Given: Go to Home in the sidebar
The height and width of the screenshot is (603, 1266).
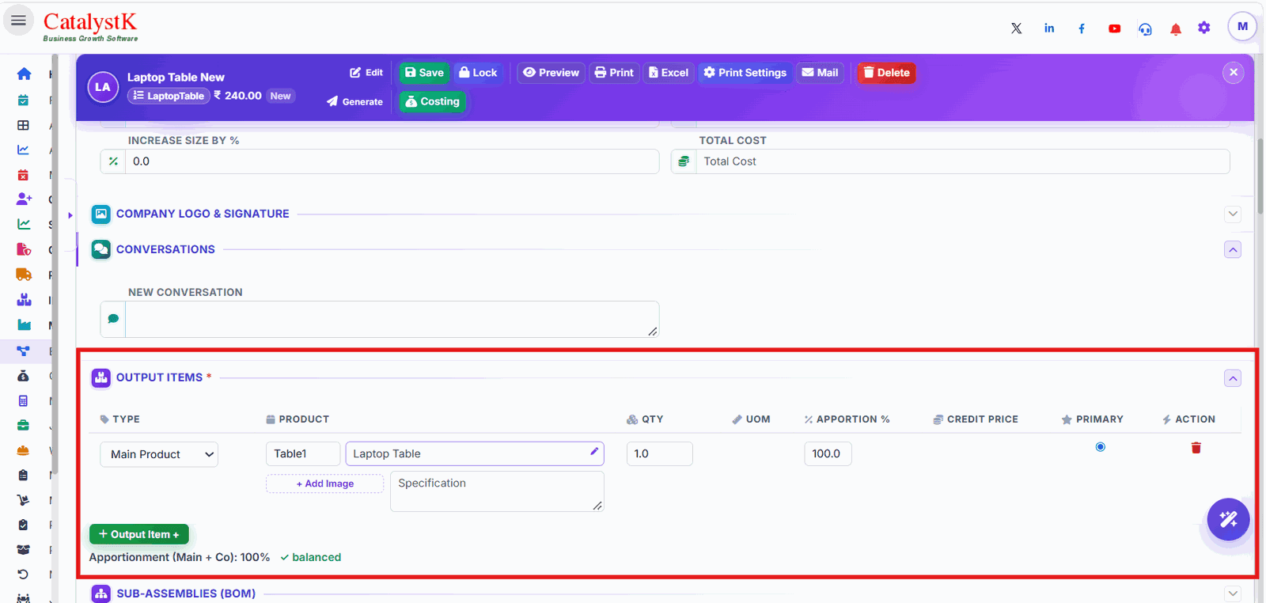Looking at the screenshot, I should [x=24, y=74].
